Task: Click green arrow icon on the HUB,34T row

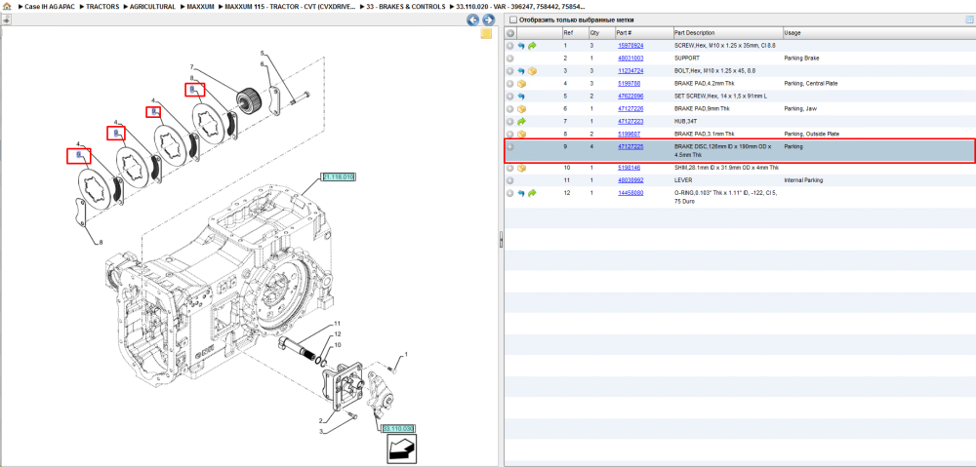Action: (521, 122)
